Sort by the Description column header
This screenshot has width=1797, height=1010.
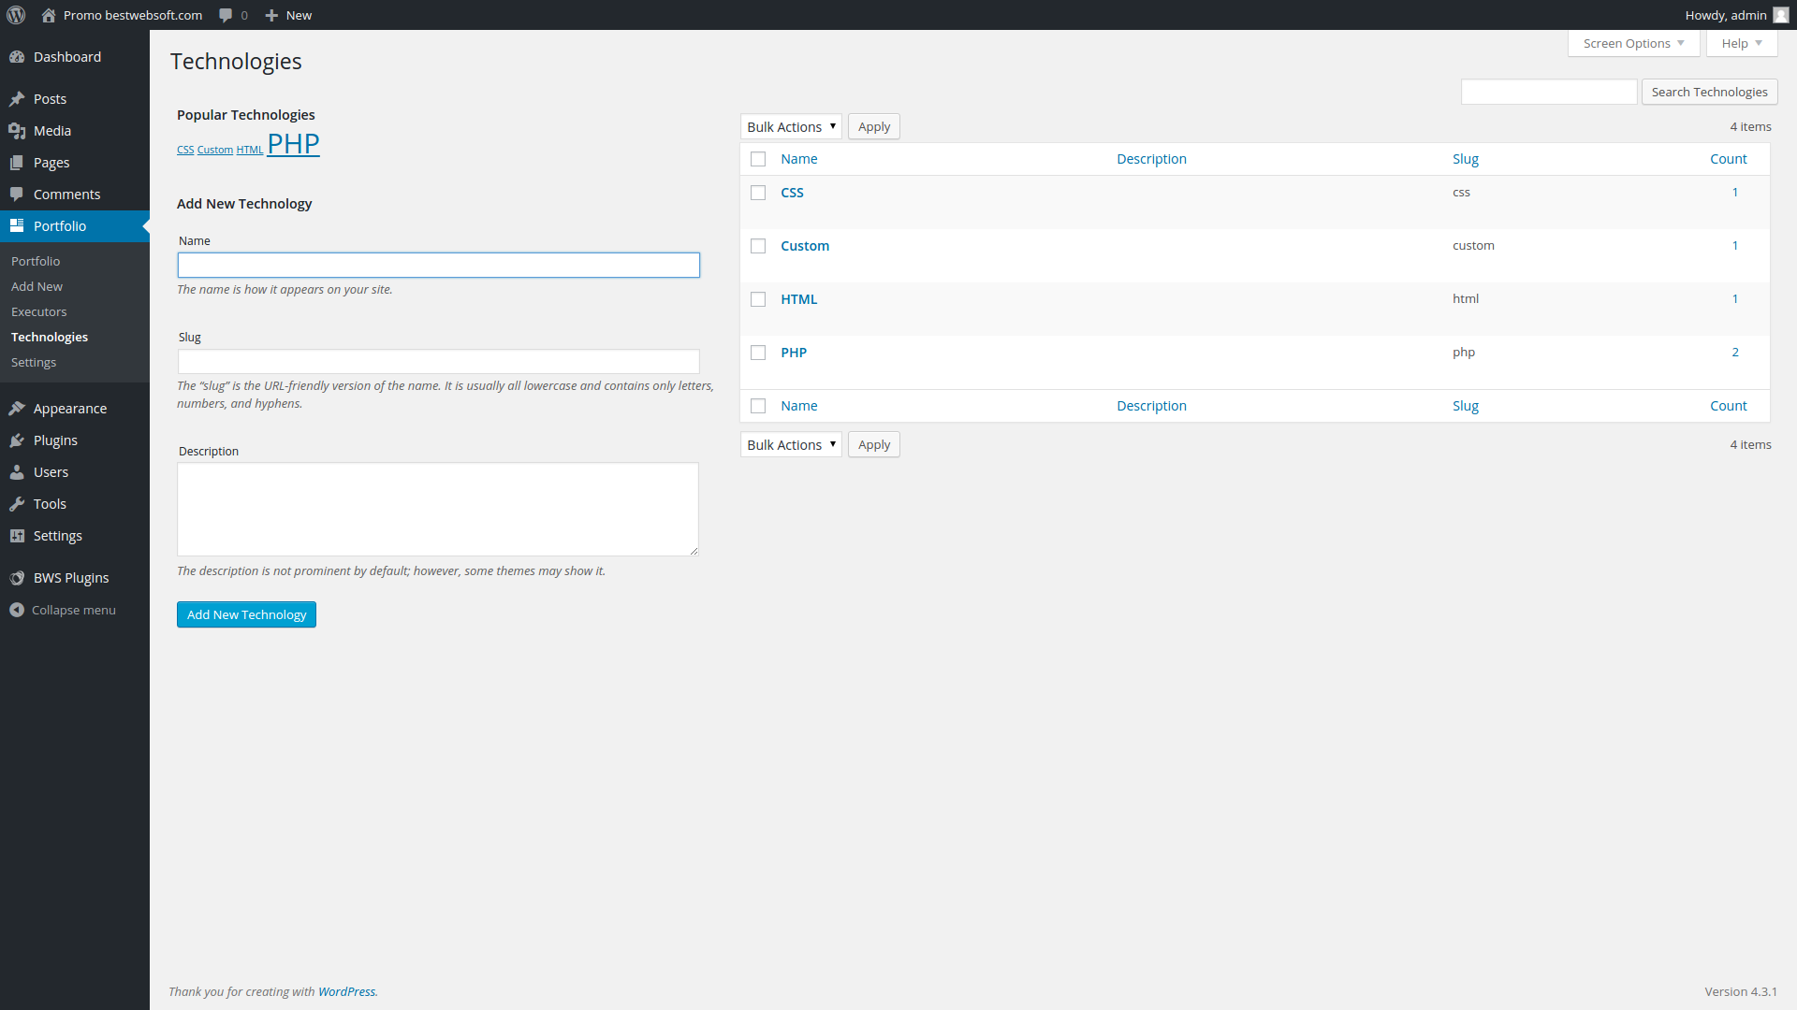pos(1151,159)
